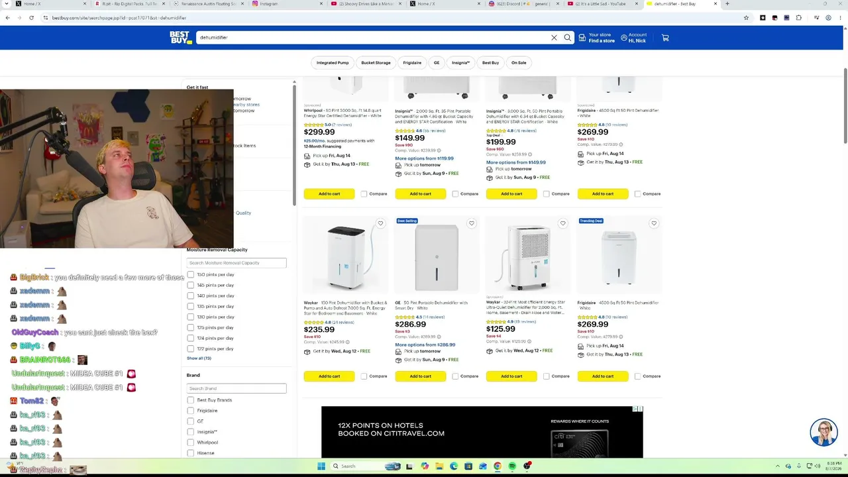Open Microsoft Edge from the taskbar
Viewport: 848px width, 477px height.
[x=454, y=466]
